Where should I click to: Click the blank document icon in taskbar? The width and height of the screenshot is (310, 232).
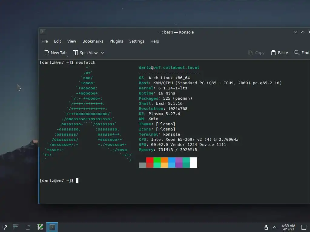[x=28, y=227]
